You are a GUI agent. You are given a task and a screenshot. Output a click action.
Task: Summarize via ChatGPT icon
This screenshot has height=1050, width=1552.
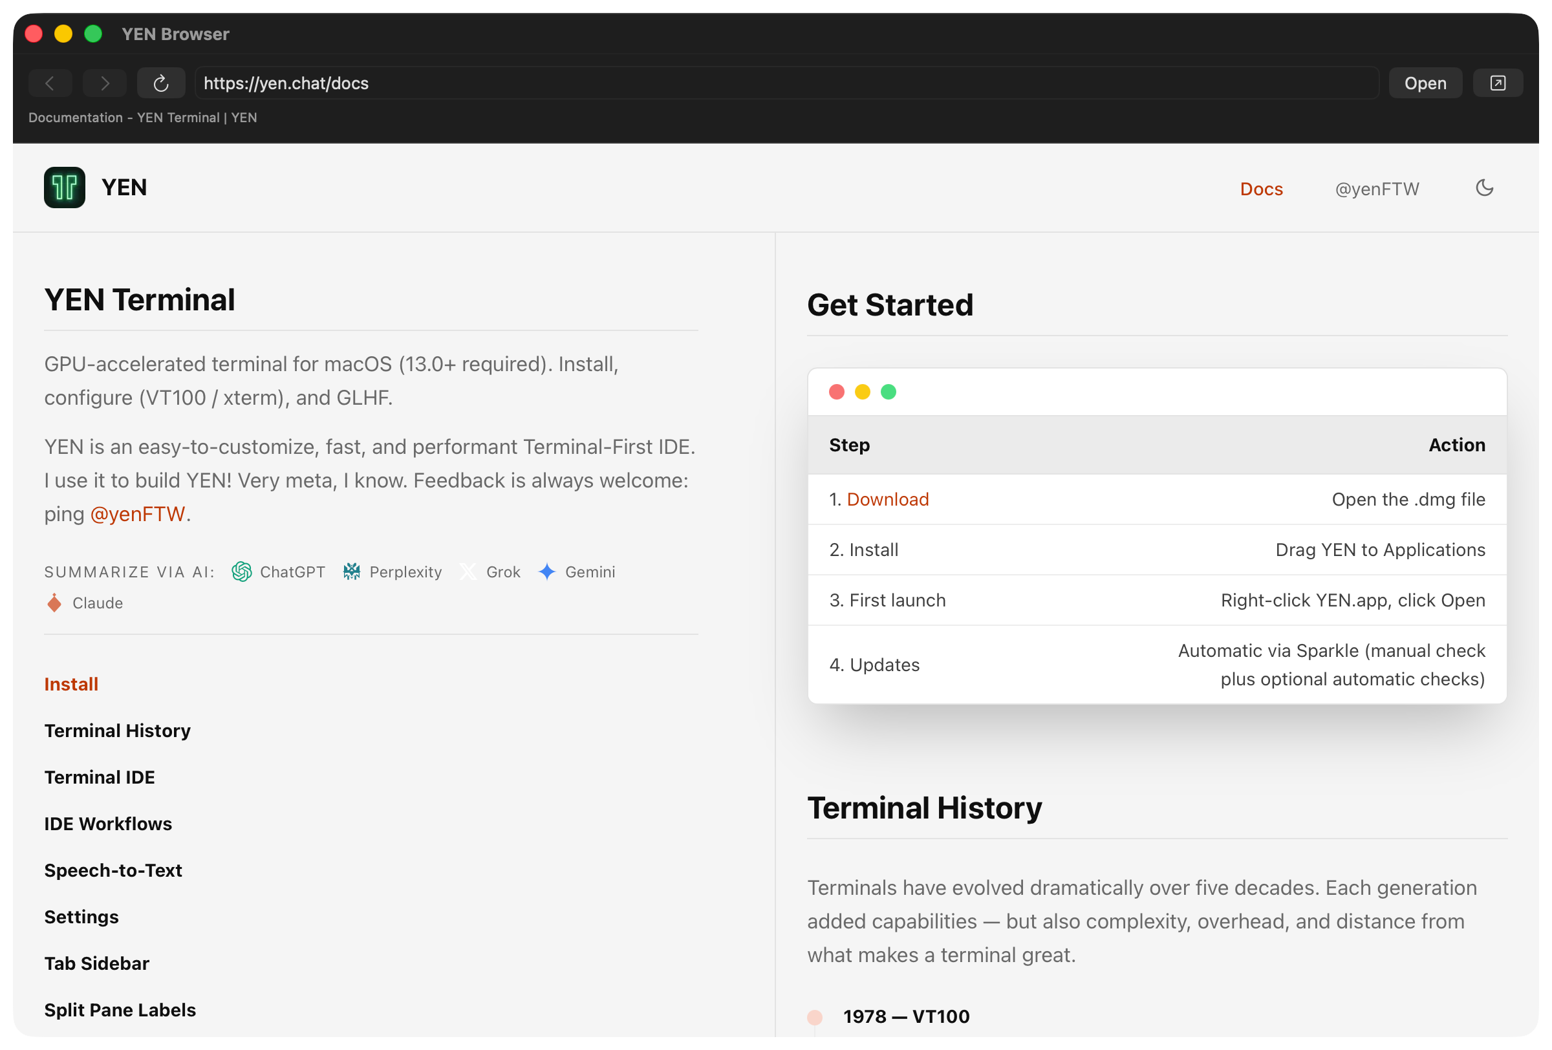(x=242, y=572)
